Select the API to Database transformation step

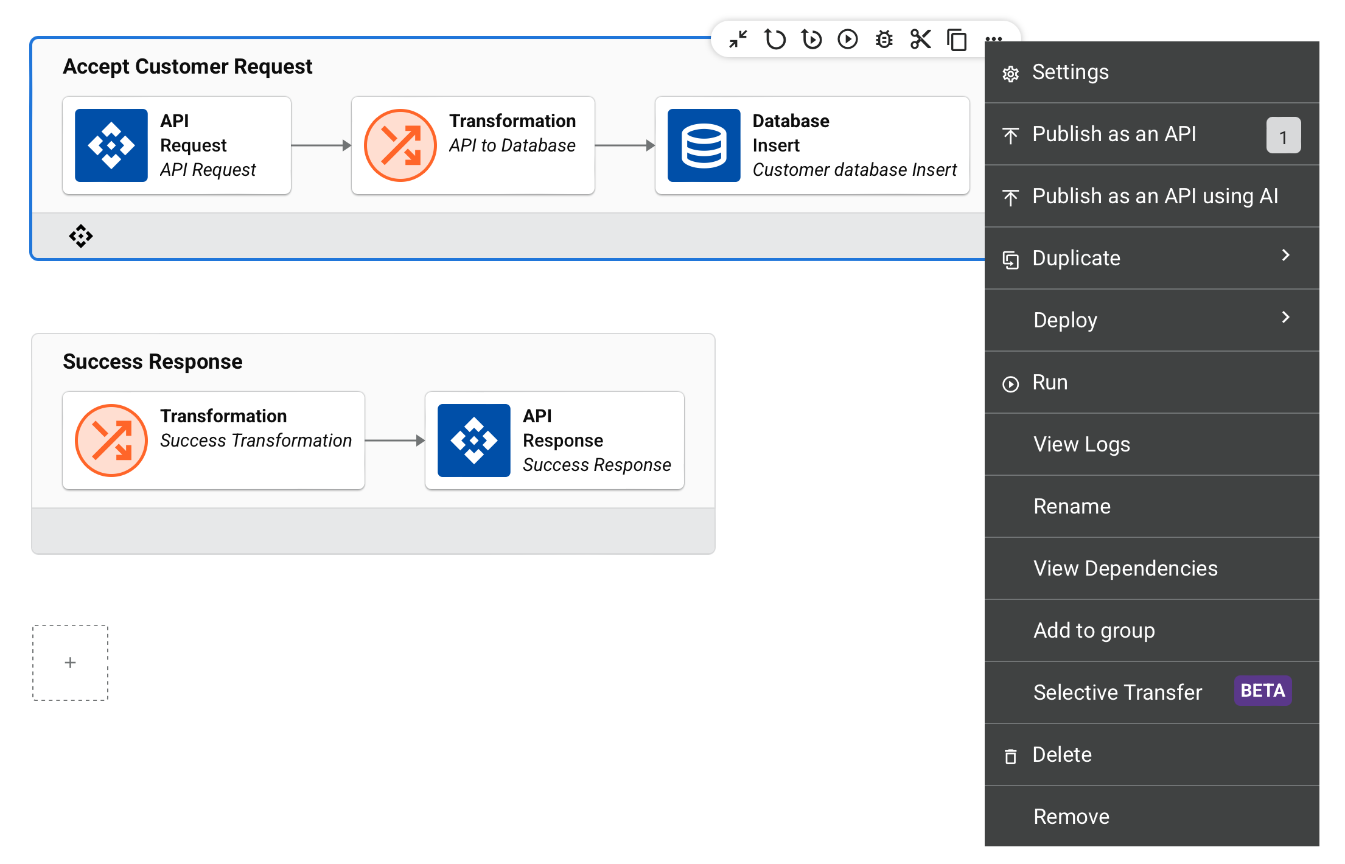point(473,145)
